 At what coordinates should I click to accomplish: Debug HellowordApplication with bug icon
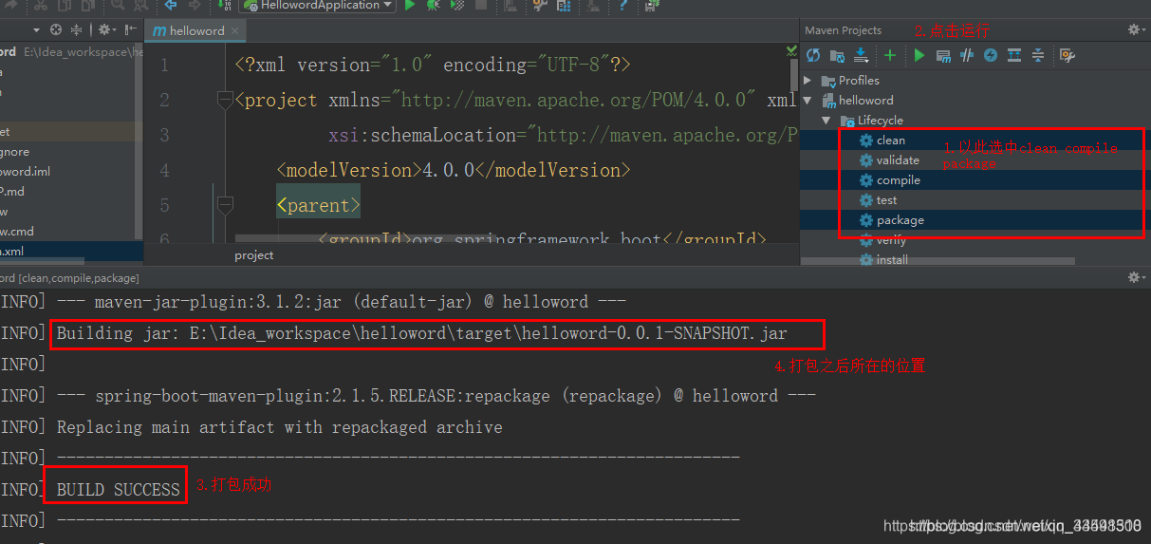pos(433,6)
